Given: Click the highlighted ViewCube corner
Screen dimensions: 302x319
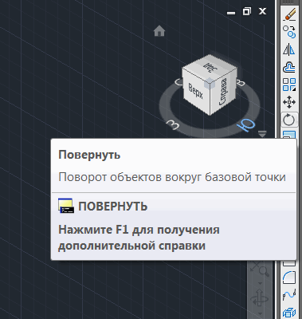Looking at the screenshot, I should [x=210, y=83].
